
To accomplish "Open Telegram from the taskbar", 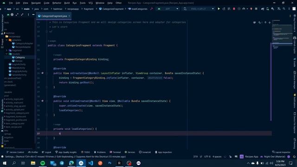I will [x=62, y=163].
